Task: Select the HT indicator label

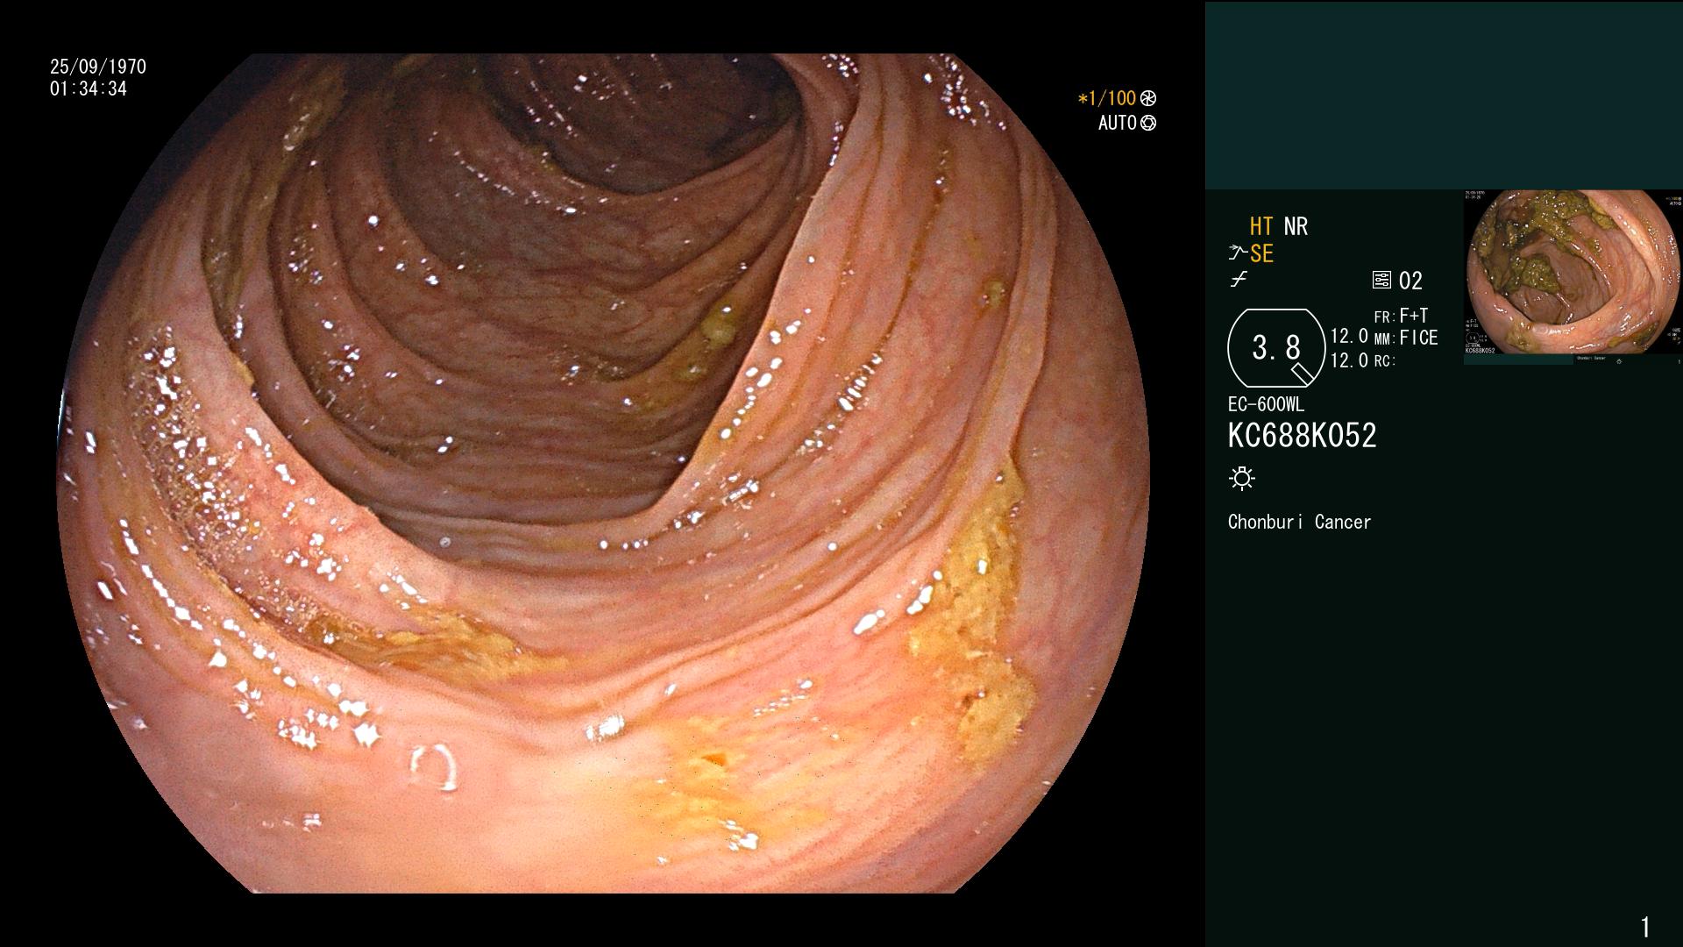Action: click(x=1261, y=226)
